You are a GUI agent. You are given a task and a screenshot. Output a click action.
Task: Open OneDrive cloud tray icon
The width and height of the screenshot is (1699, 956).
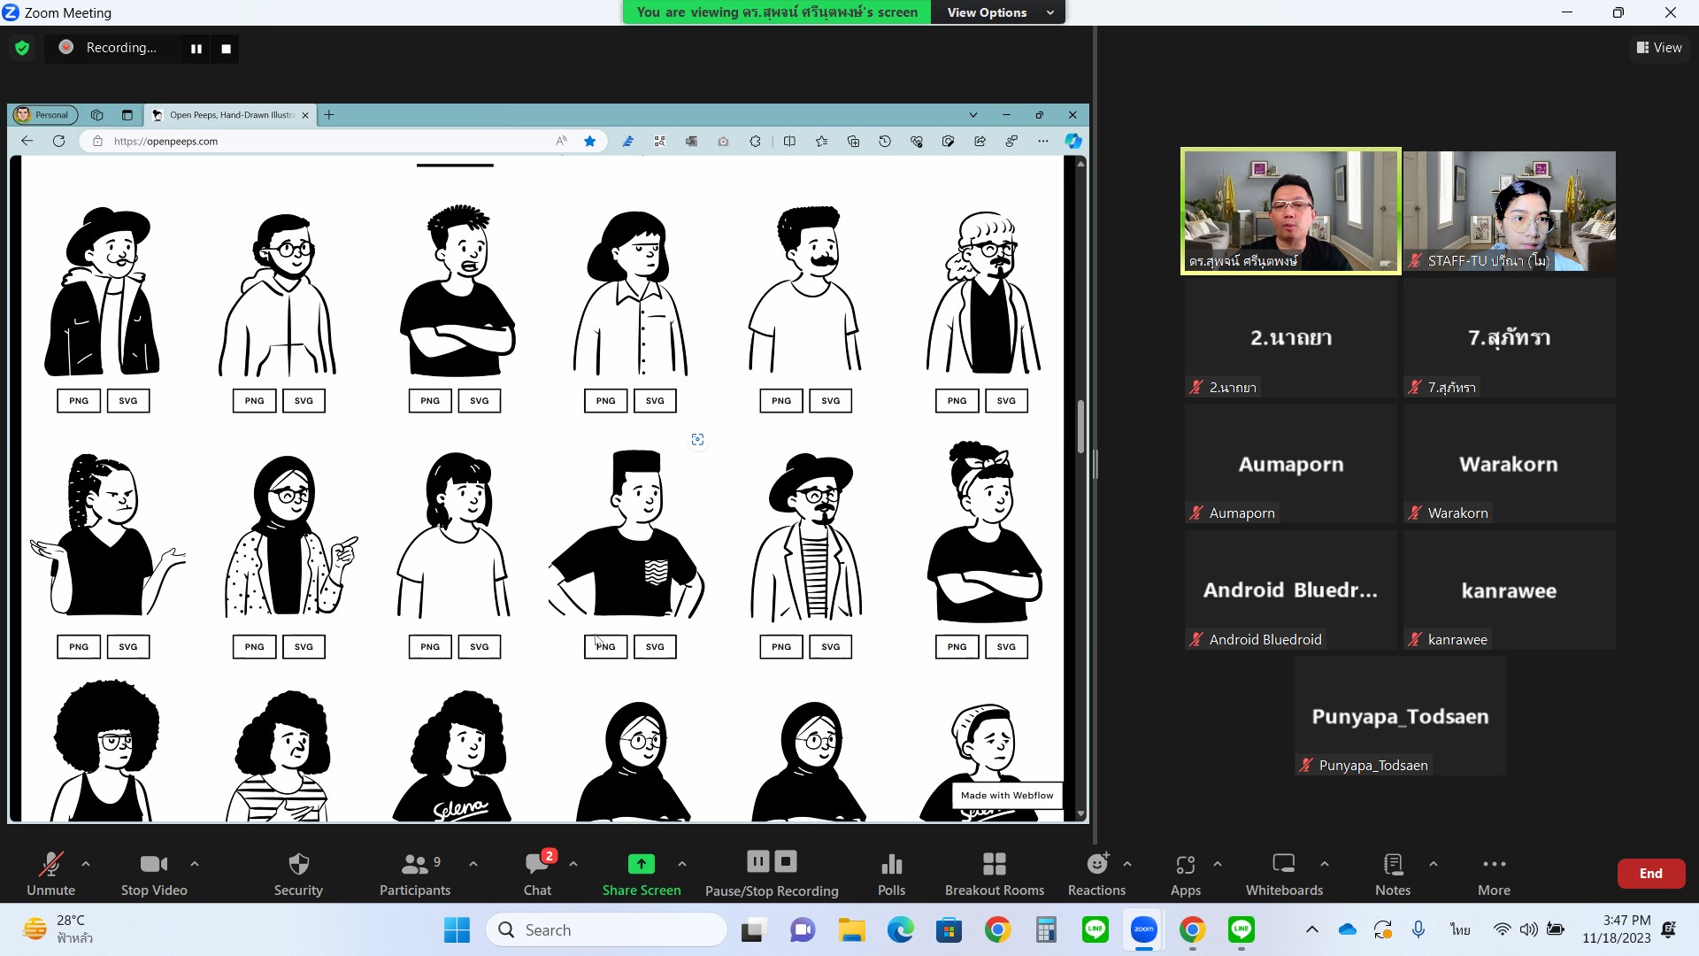(1347, 929)
